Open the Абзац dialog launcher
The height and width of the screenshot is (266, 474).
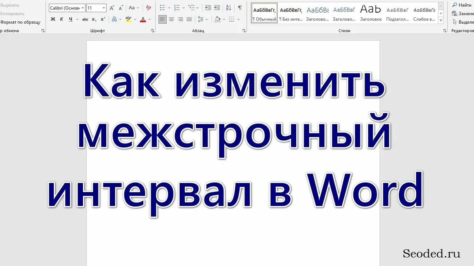click(244, 31)
